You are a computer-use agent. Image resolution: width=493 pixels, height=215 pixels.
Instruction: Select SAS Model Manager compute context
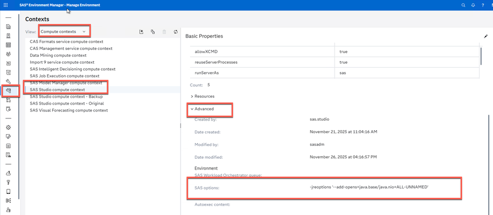103,83
